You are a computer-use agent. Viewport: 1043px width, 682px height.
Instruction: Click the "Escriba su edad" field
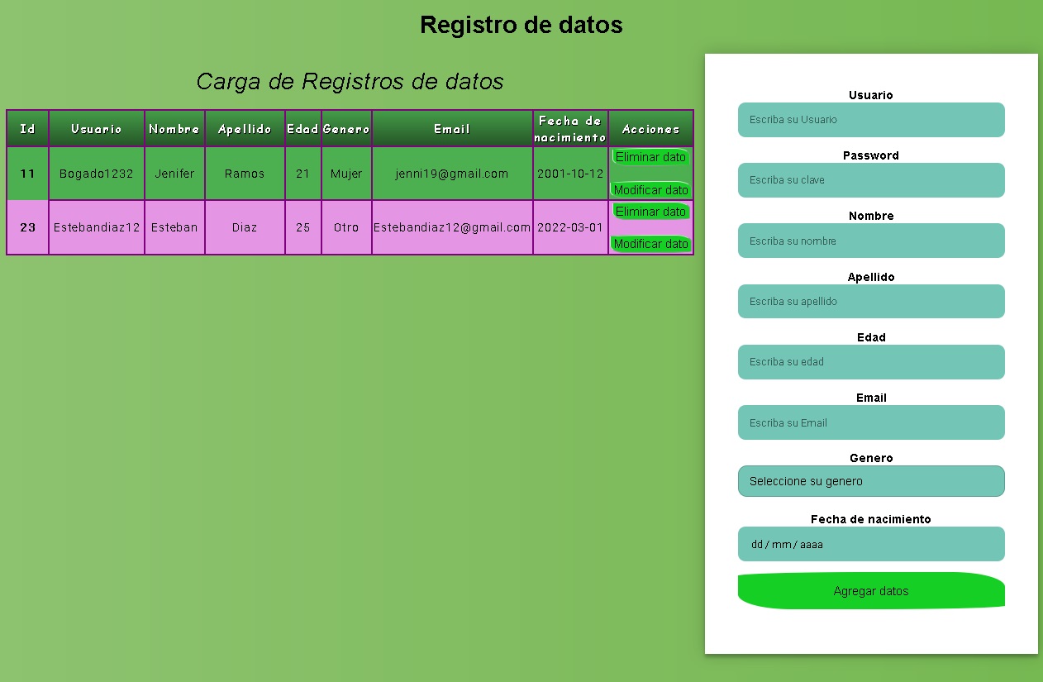point(870,362)
